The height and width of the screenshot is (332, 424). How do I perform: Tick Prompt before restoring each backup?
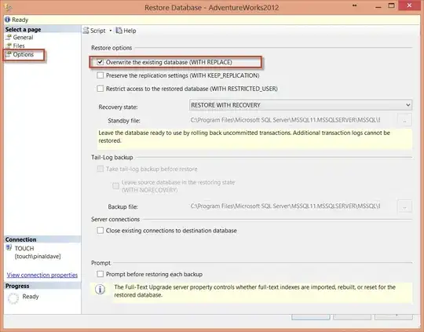(100, 274)
